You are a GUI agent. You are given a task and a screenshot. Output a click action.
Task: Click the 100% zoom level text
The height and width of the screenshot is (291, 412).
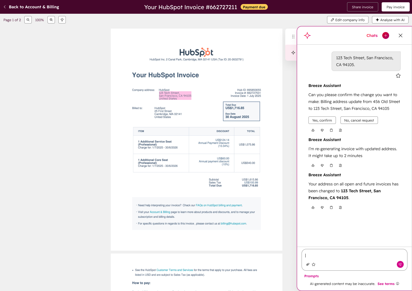[39, 20]
